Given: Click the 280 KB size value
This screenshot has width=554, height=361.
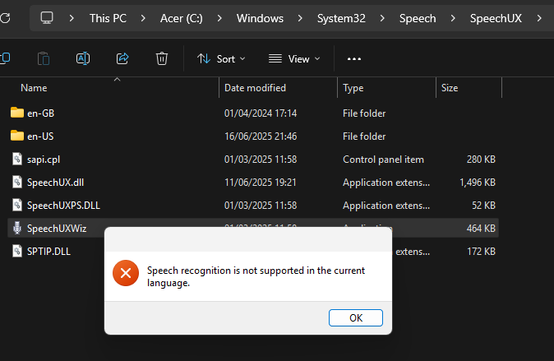Looking at the screenshot, I should pos(481,160).
